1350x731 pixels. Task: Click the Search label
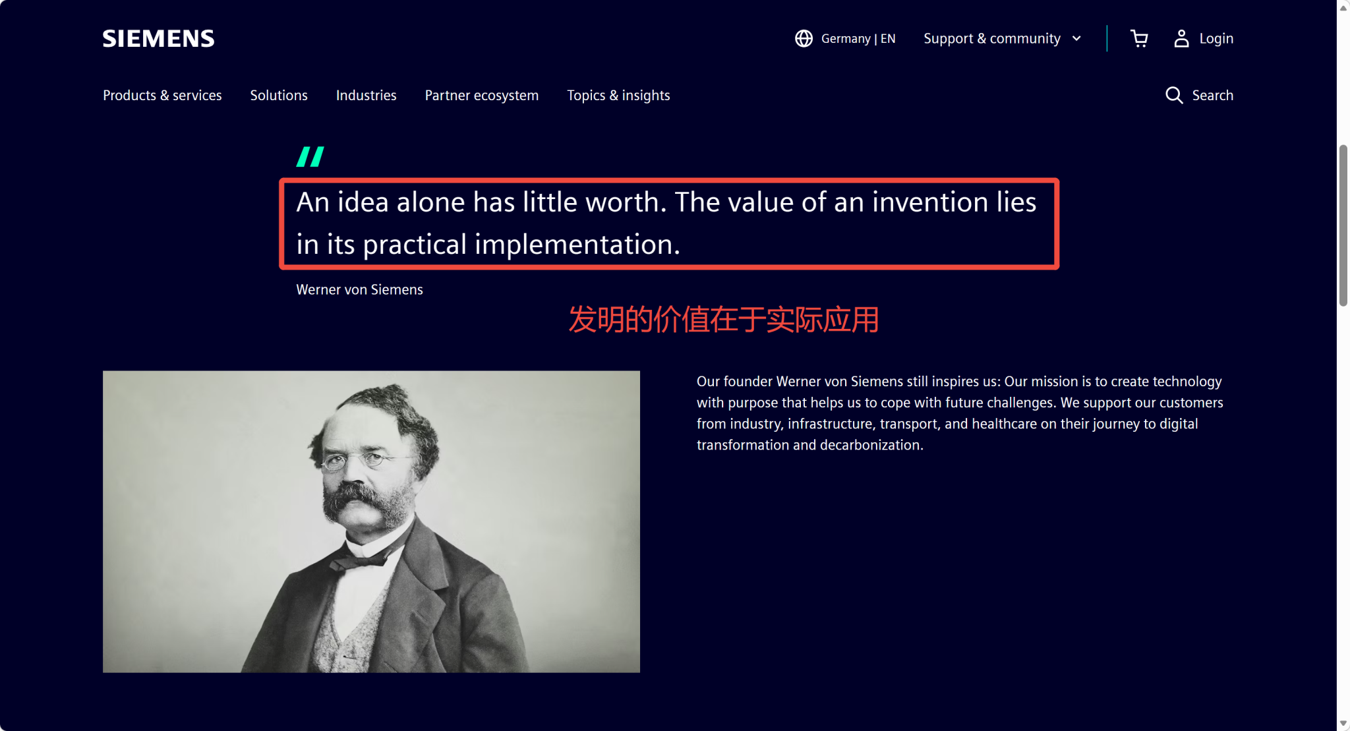point(1213,96)
